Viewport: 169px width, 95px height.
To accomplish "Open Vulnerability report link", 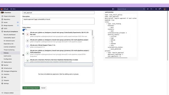I will 10,38.
